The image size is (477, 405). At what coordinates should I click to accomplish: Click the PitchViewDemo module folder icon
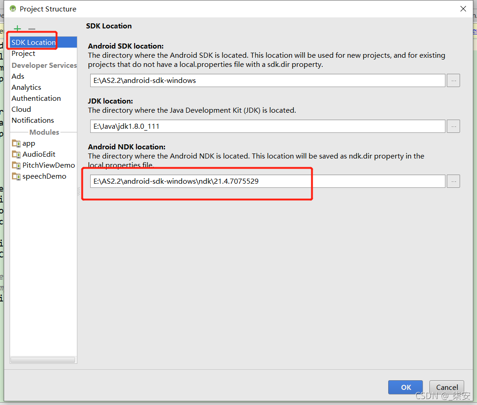click(x=16, y=165)
